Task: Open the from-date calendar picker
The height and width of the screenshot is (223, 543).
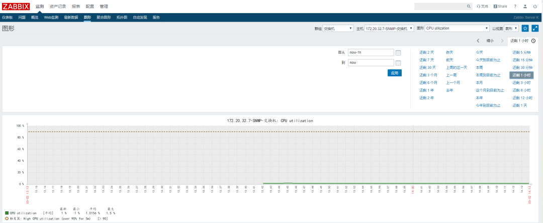Action: click(398, 53)
